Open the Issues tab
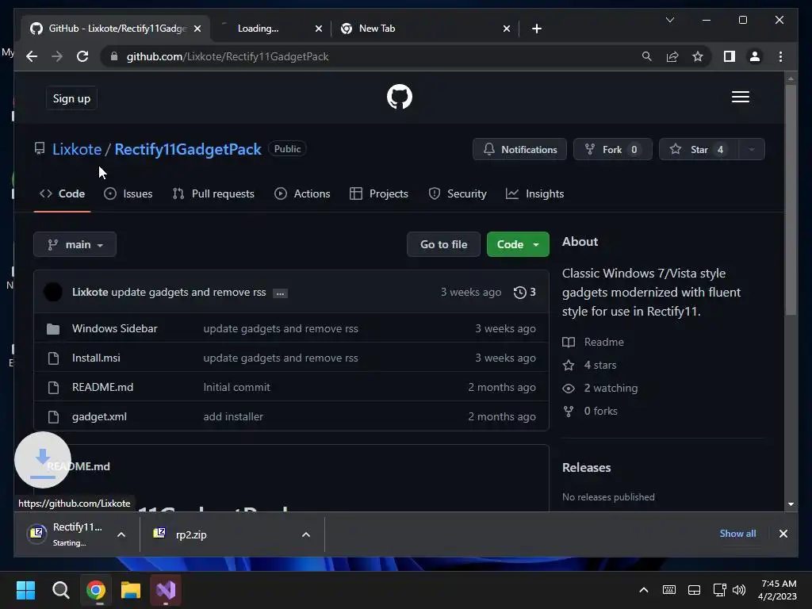This screenshot has width=812, height=609. pyautogui.click(x=128, y=193)
